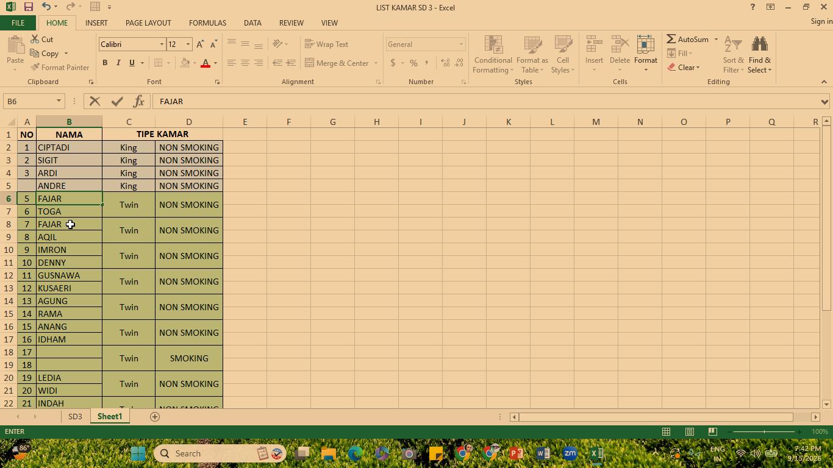Click the Increase Font Size icon

pyautogui.click(x=200, y=44)
